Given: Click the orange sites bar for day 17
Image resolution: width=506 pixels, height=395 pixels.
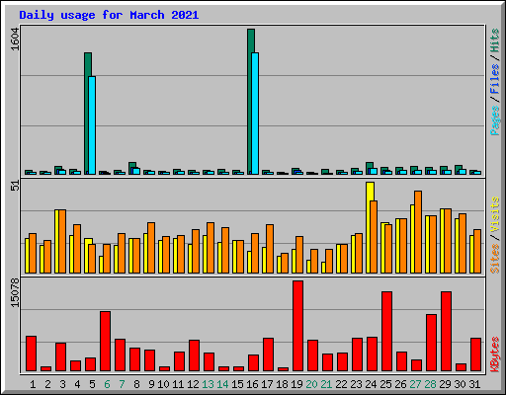Looking at the screenshot, I should (270, 249).
